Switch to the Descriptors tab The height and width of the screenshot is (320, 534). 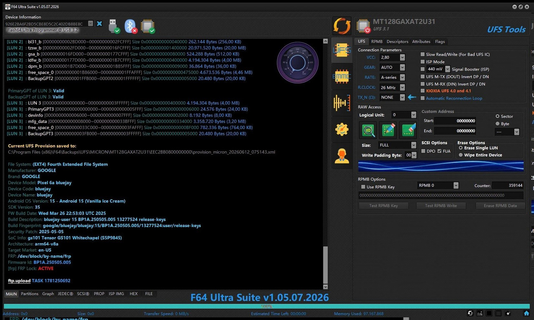point(398,42)
